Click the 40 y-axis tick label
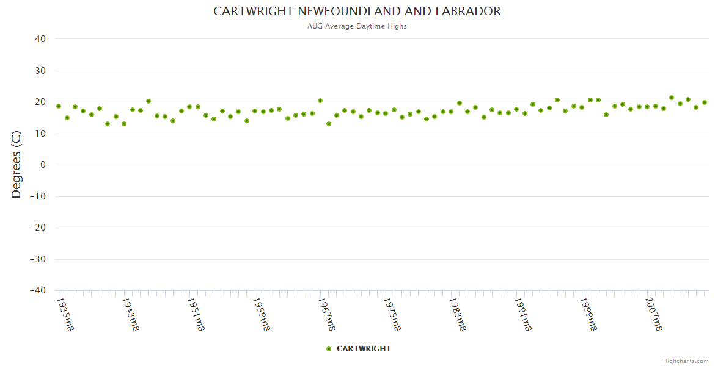 coord(40,39)
